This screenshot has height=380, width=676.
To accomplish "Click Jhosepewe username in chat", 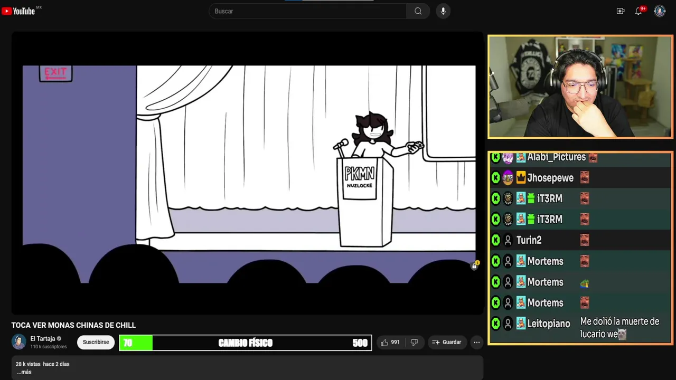I will click(x=550, y=178).
